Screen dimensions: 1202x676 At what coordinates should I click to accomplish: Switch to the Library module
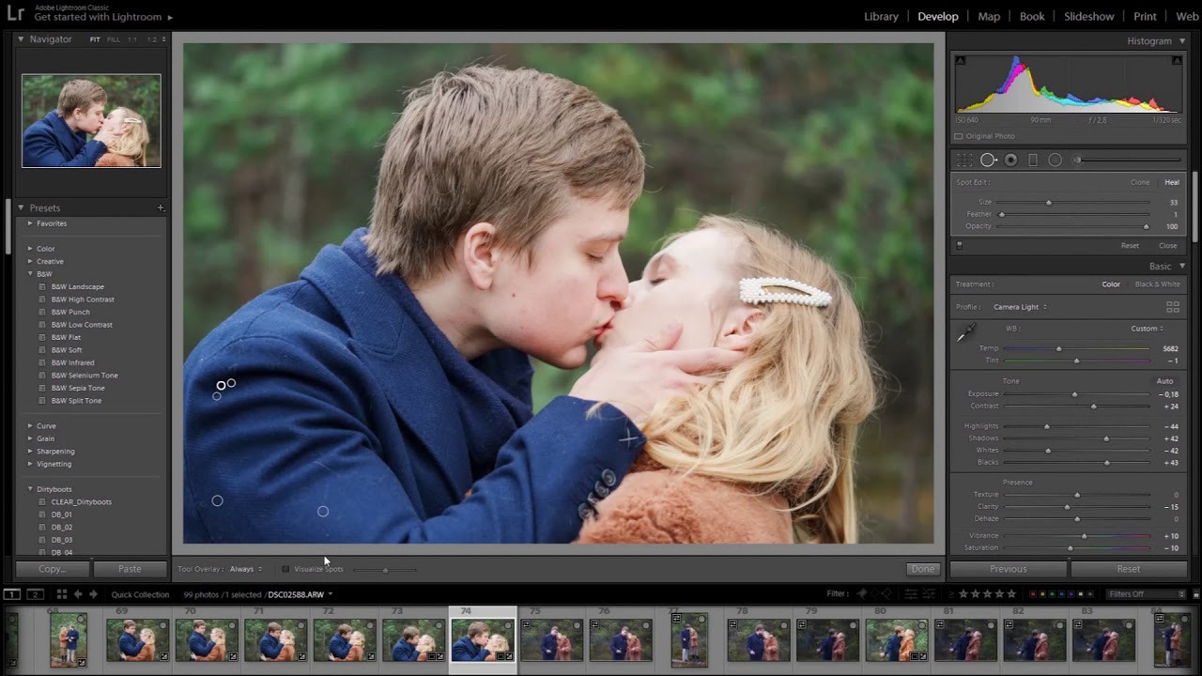pos(881,16)
